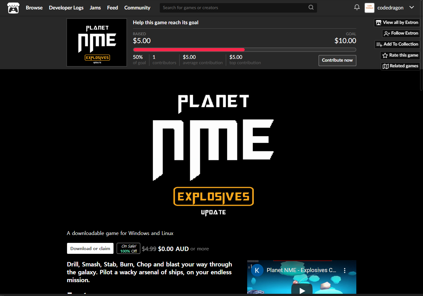Open the video title link

pos(301,270)
